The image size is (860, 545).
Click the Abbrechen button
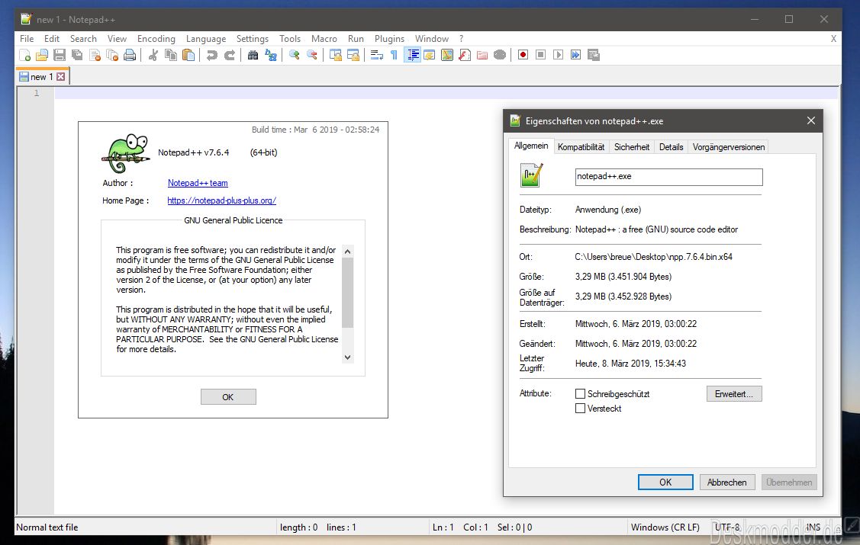point(726,482)
